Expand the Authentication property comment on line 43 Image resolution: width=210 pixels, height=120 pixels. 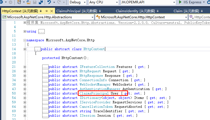click(25, 89)
